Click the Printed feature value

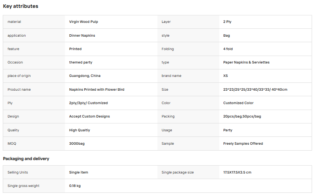75,49
